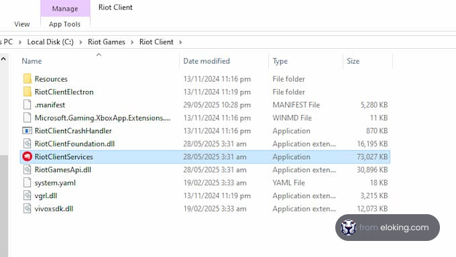Switch to the View ribbon tab
Image resolution: width=456 pixels, height=257 pixels.
coord(22,24)
